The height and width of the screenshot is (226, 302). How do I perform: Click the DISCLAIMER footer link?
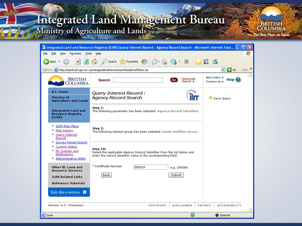182,205
